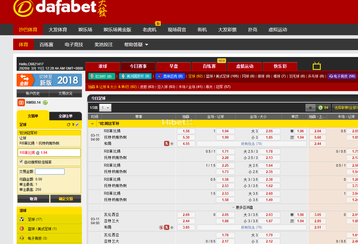The image size is (358, 244).
Task: Toggle the auto-refresh checkbox in 足球 bet slip
Action: click(77, 125)
